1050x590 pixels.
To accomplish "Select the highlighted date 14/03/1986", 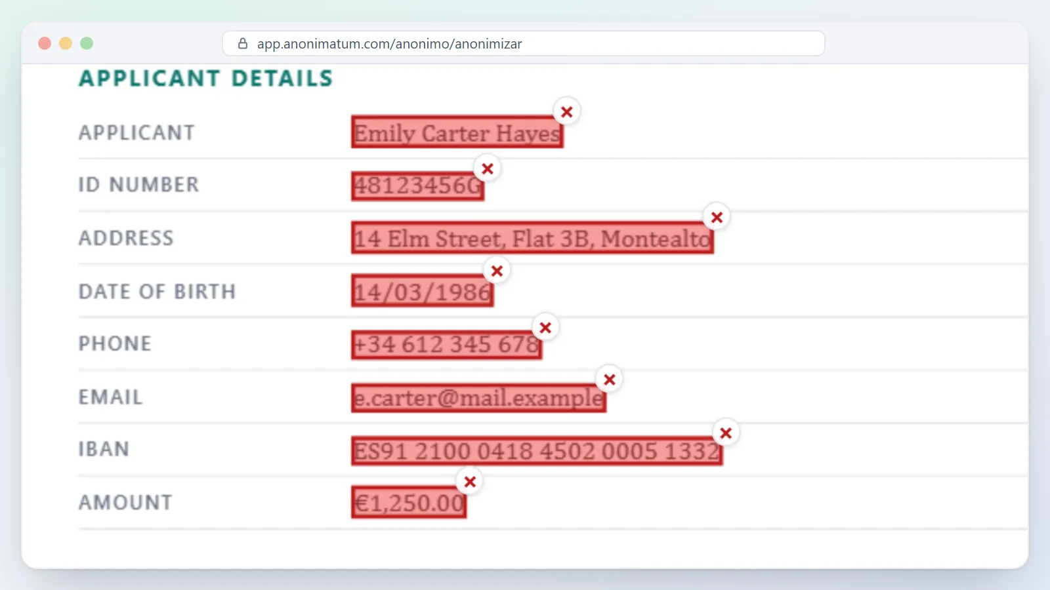I will coord(423,291).
